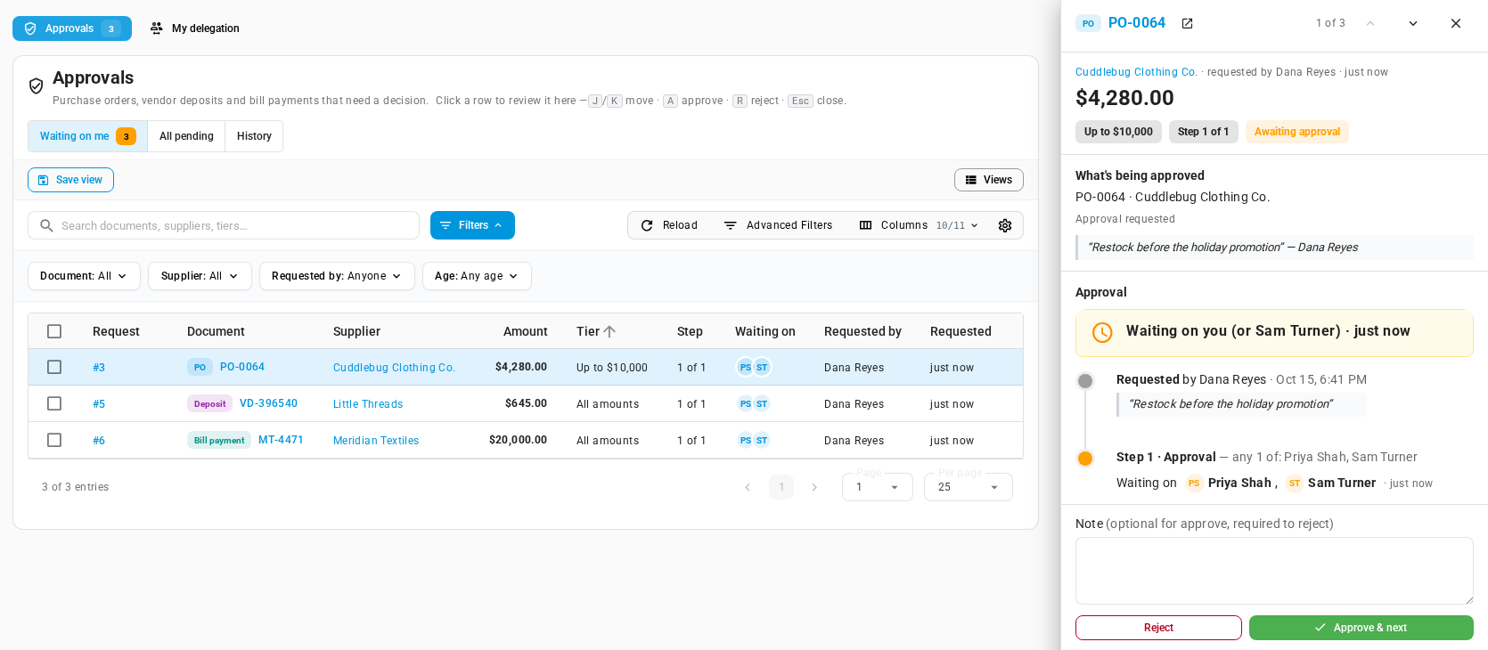This screenshot has height=650, width=1488.
Task: Open the Per page 25 dropdown
Action: click(x=969, y=487)
